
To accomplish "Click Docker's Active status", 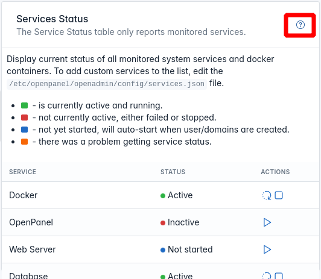I will pos(176,195).
